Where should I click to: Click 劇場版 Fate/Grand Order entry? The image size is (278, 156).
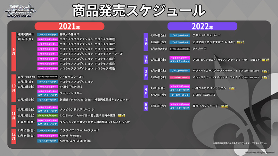click(94, 100)
